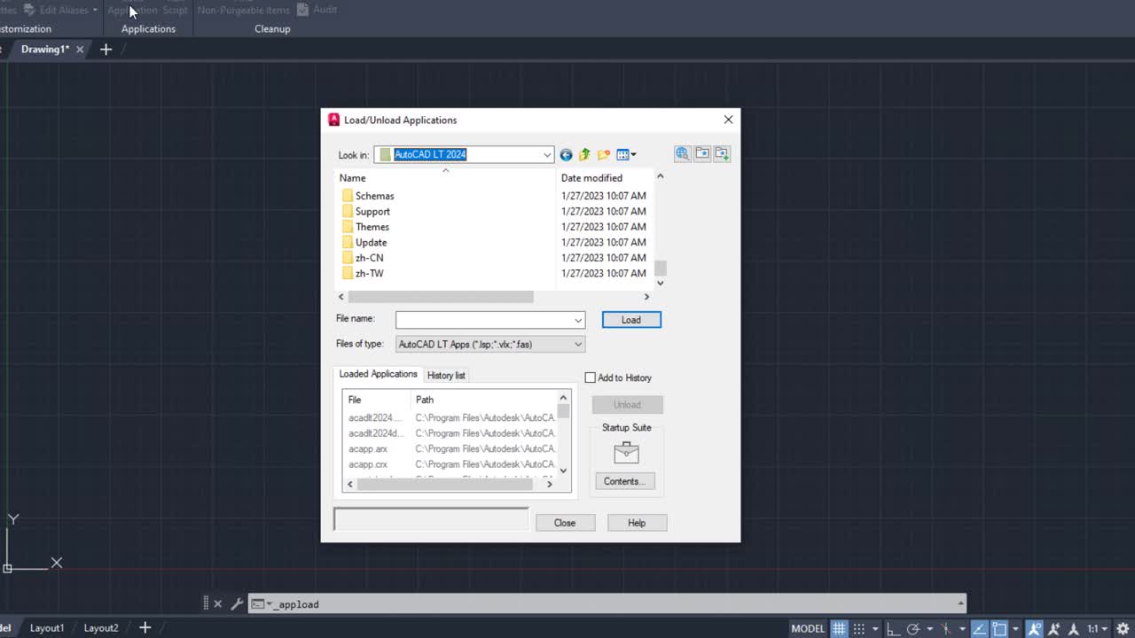The height and width of the screenshot is (638, 1135).
Task: Go up one folder level icon
Action: pos(584,155)
